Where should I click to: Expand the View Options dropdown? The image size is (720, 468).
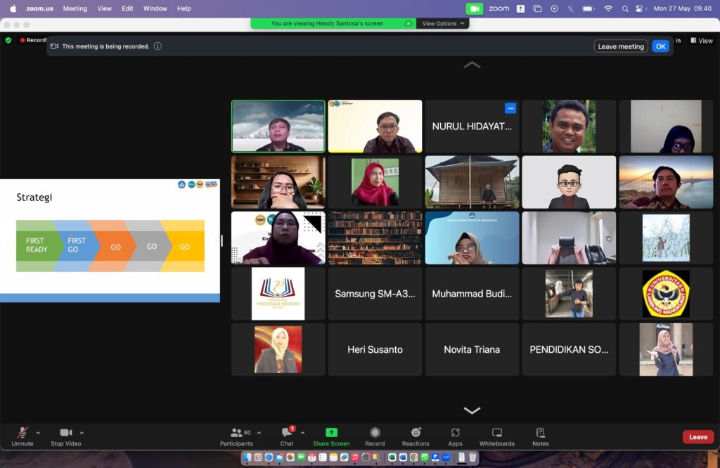(443, 23)
